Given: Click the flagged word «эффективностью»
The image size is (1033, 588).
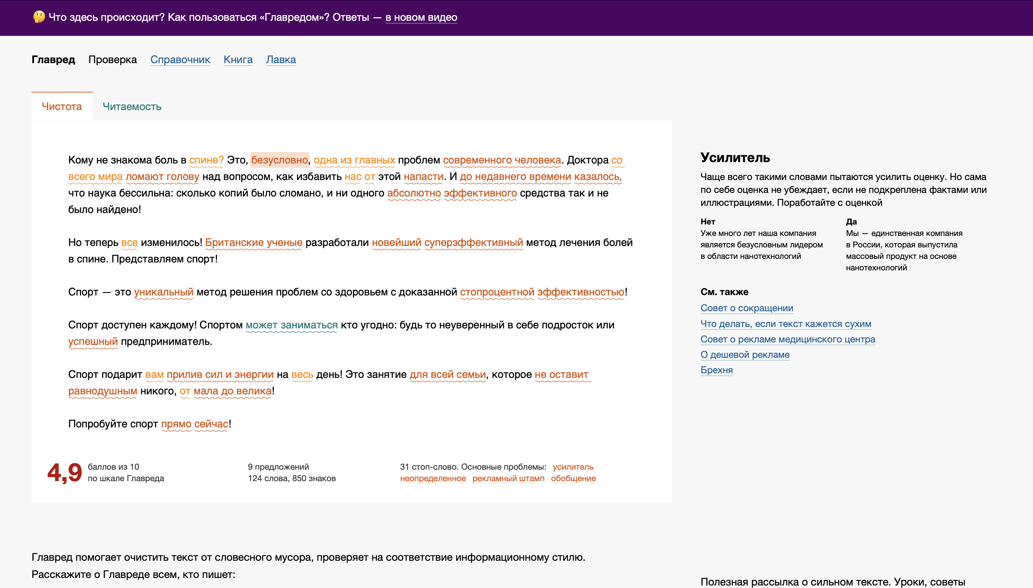Looking at the screenshot, I should (x=581, y=292).
